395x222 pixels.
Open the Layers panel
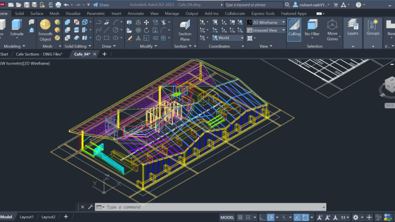pyautogui.click(x=353, y=28)
